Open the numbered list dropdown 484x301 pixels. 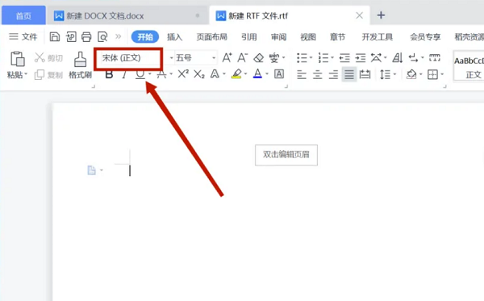pyautogui.click(x=332, y=58)
